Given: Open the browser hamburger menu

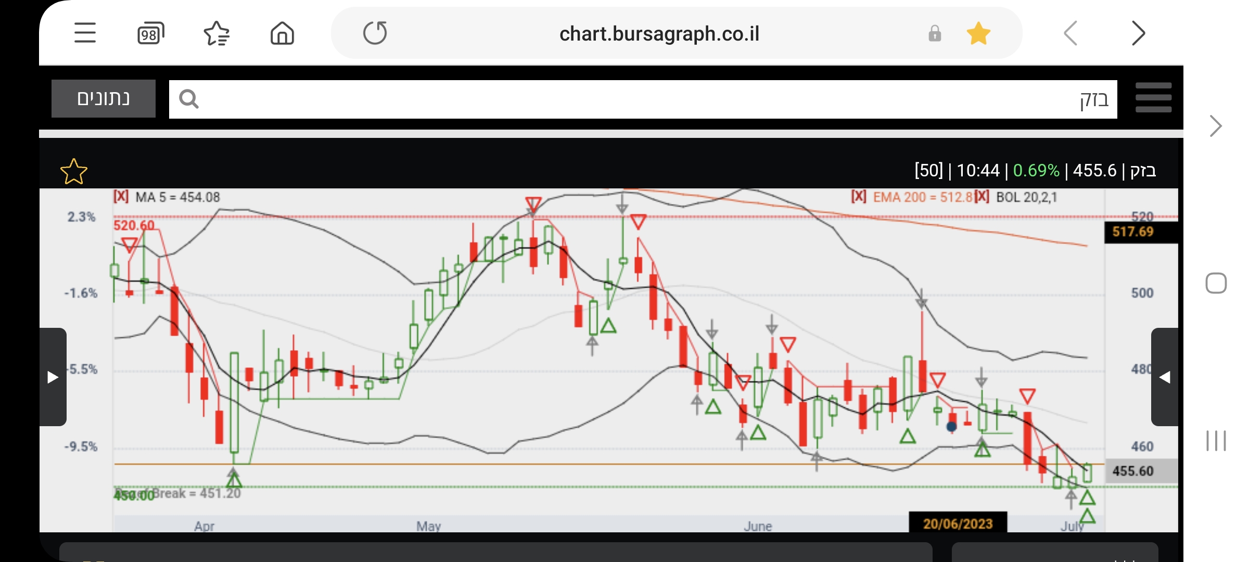Looking at the screenshot, I should (x=85, y=33).
